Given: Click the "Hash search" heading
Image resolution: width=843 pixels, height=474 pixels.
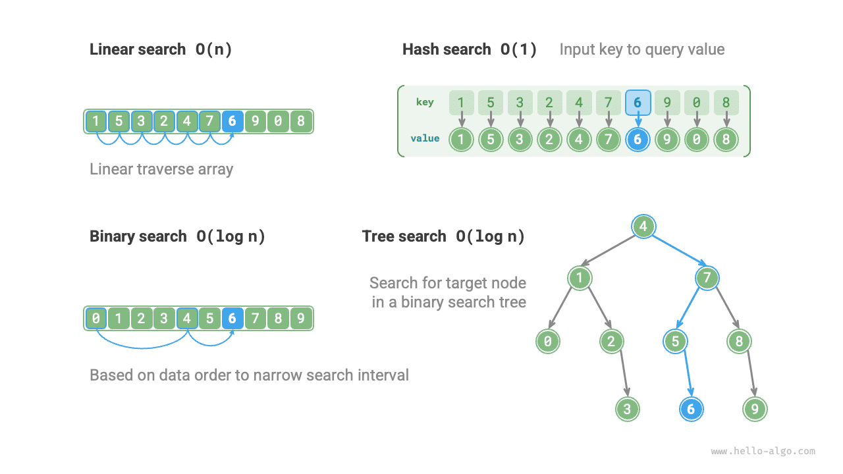Looking at the screenshot, I should click(447, 49).
